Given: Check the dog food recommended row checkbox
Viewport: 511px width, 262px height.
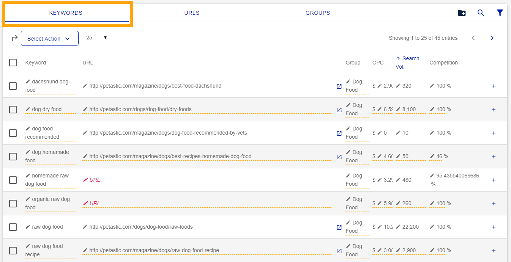Looking at the screenshot, I should [x=13, y=133].
